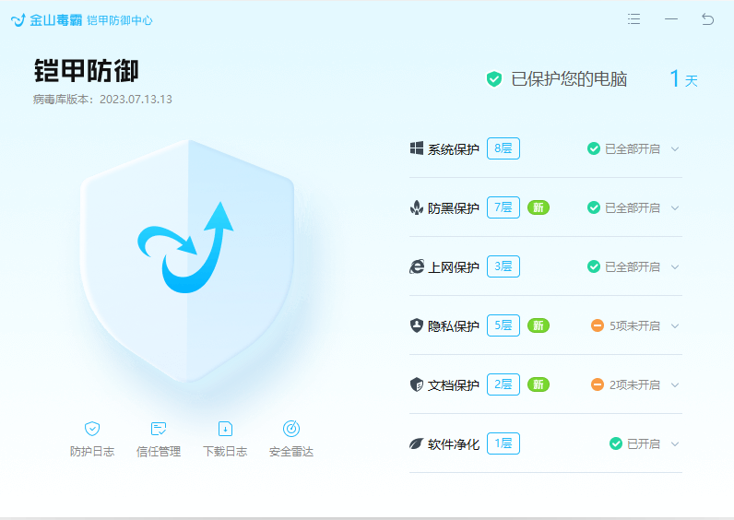
Task: Click the 已开启 status in 软件净化 row
Action: [644, 443]
